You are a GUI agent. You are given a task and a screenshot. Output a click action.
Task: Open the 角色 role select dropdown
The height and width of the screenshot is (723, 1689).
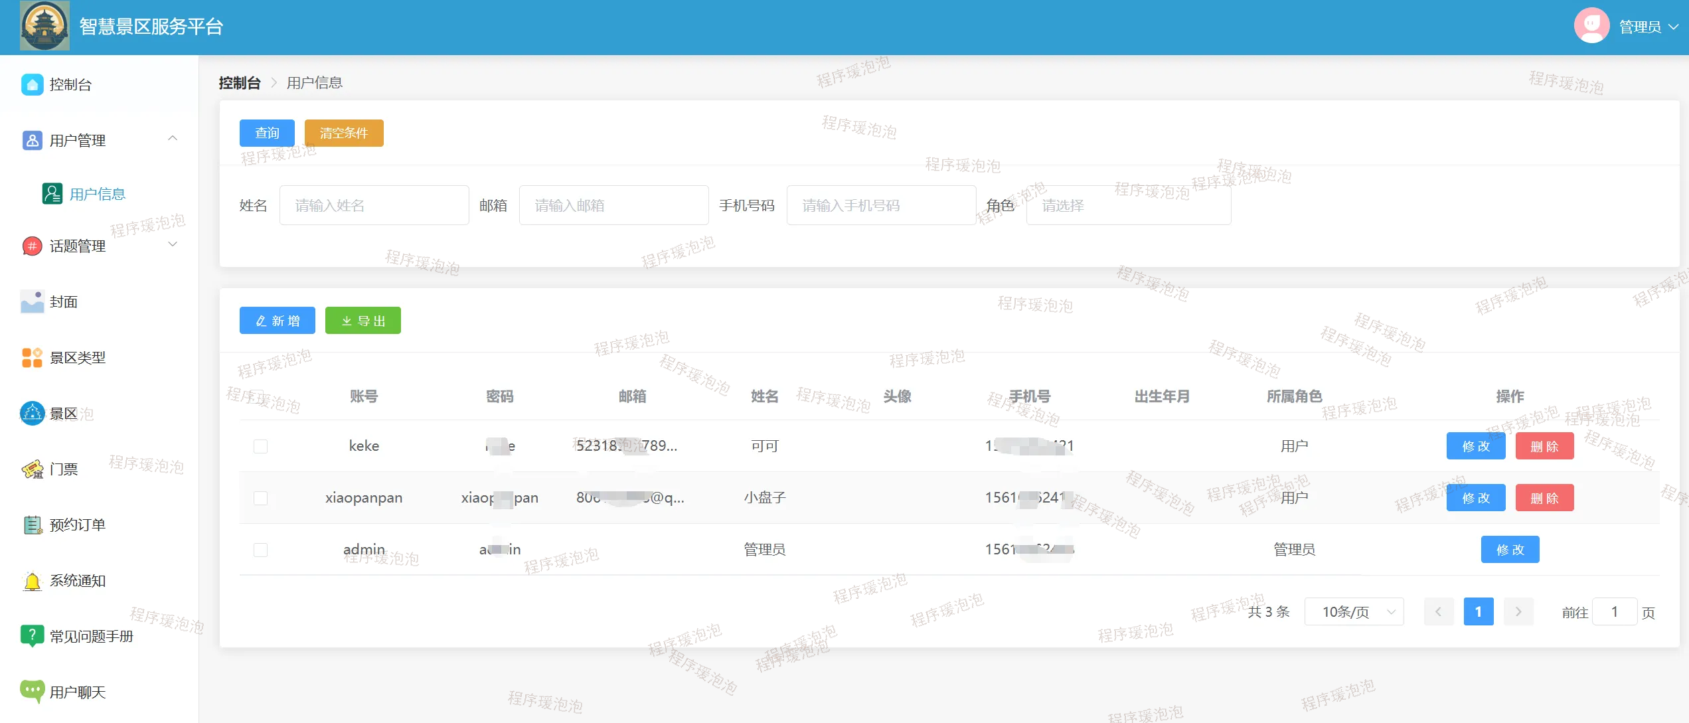1128,206
